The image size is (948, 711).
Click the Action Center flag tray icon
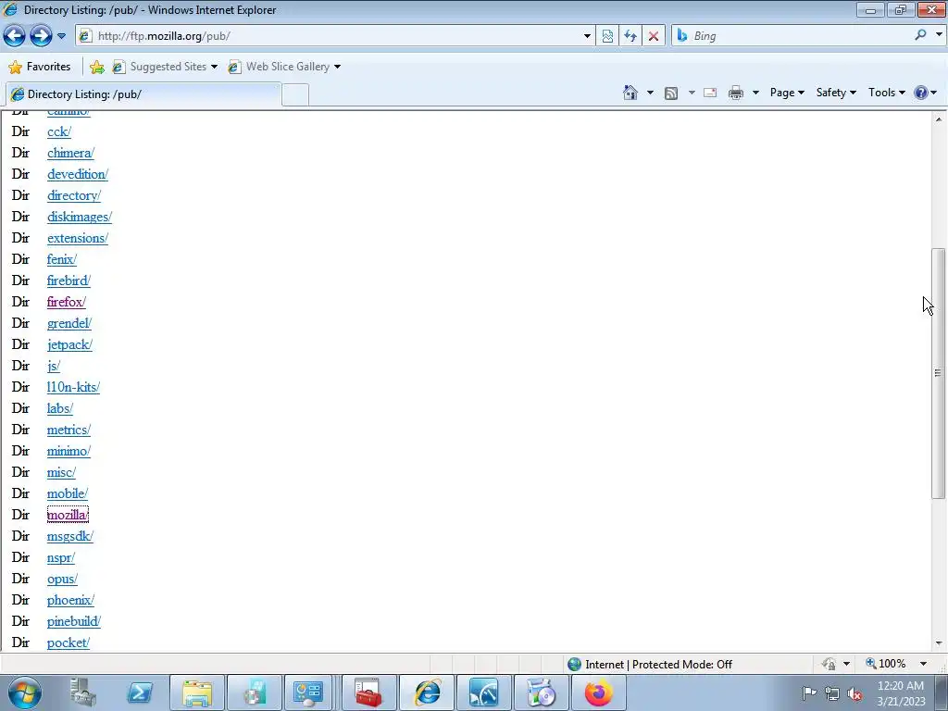809,693
